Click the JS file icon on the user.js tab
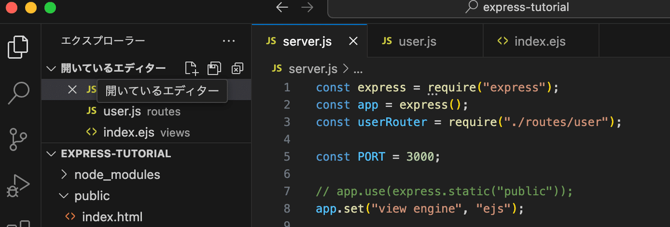The height and width of the screenshot is (227, 670). [388, 41]
